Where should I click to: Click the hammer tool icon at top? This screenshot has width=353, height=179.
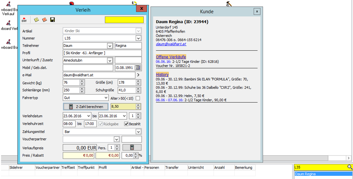coord(229,4)
